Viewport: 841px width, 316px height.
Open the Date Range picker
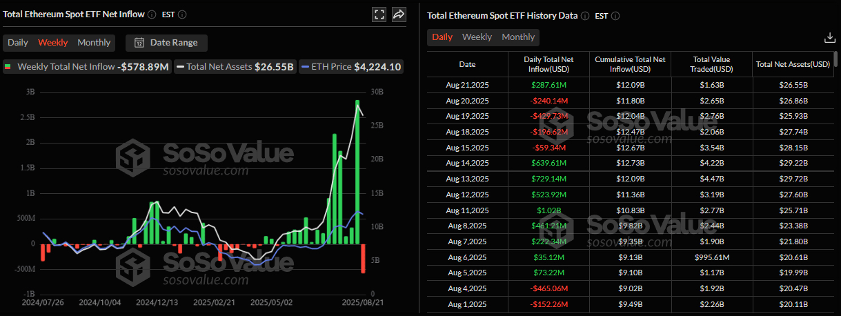166,43
